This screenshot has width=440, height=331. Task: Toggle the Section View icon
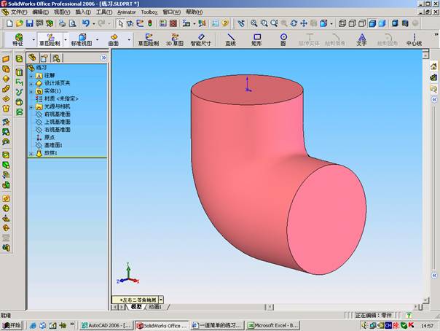[x=405, y=23]
